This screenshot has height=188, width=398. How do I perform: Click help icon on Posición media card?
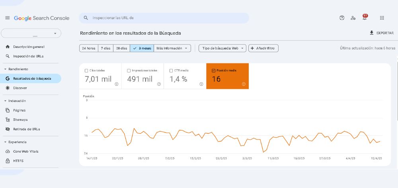[x=244, y=84]
